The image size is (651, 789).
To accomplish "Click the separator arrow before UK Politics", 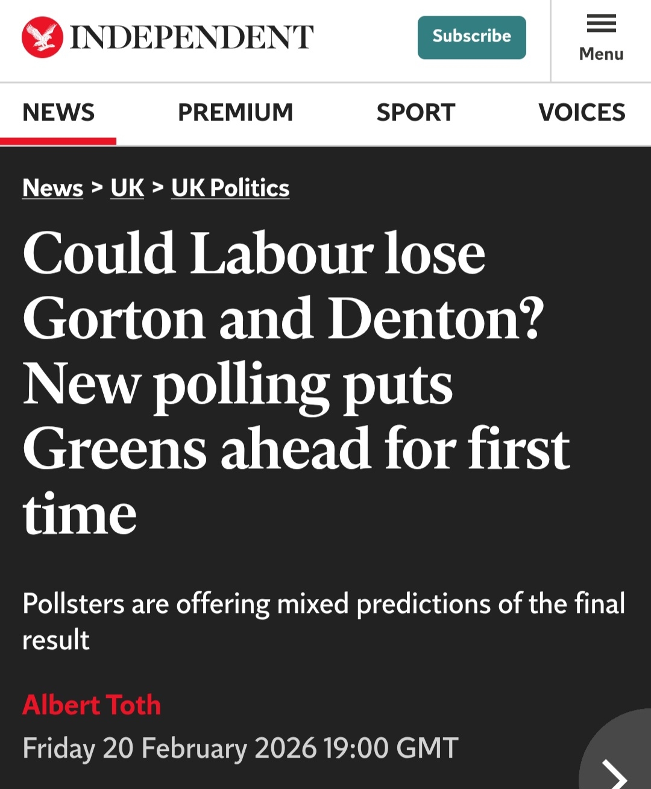I will 158,187.
